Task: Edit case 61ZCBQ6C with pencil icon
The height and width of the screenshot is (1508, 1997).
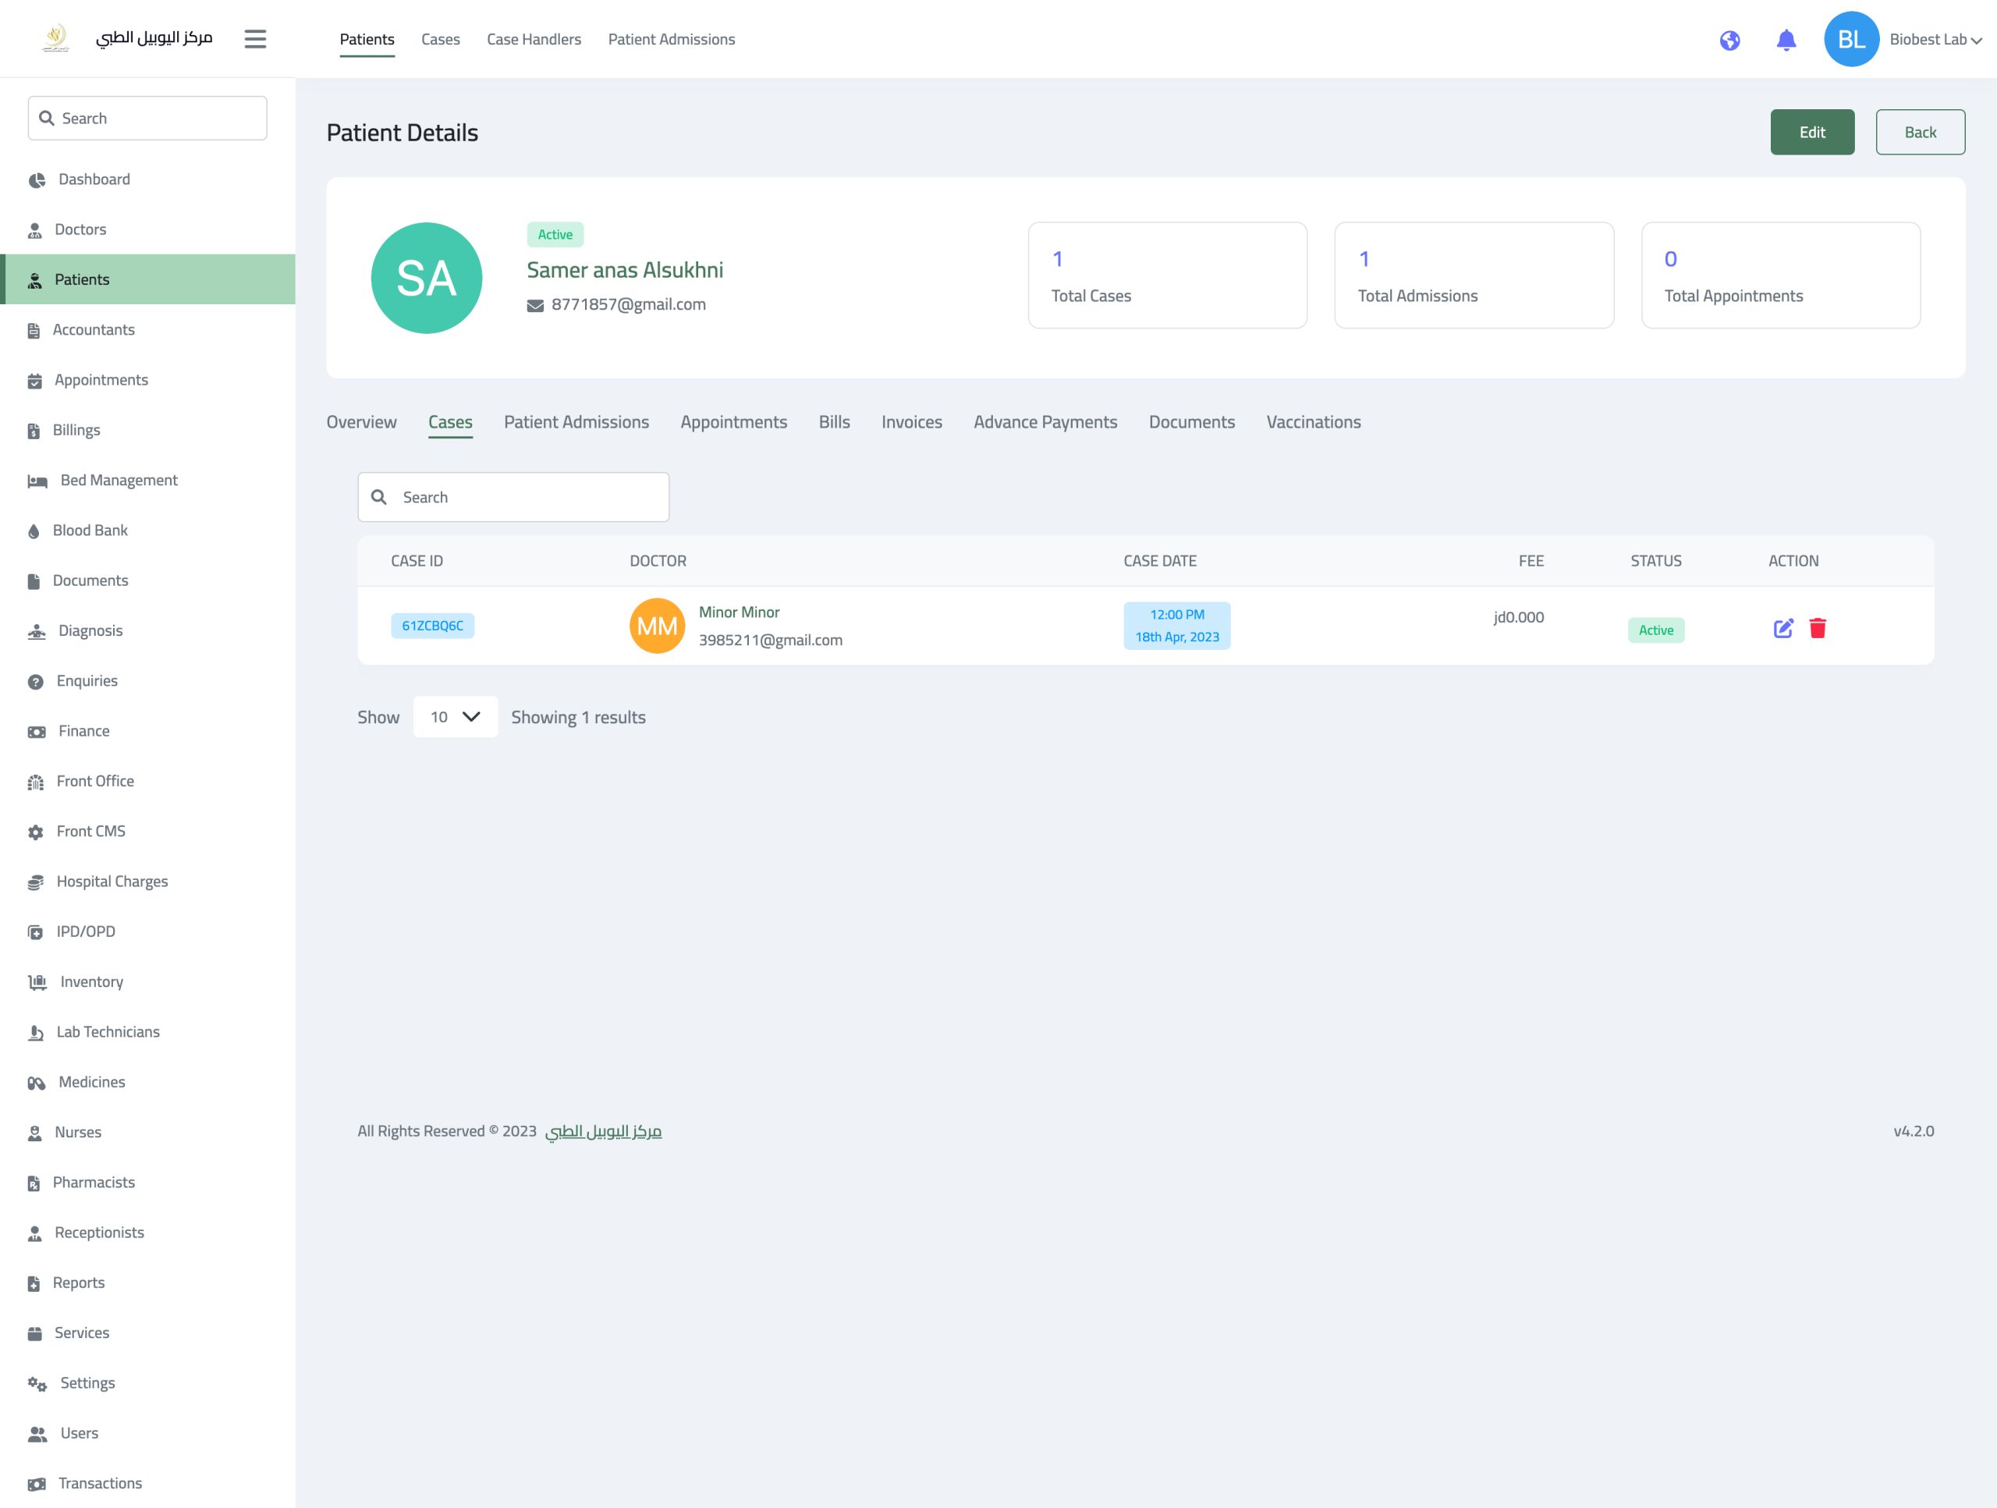Action: coord(1783,627)
